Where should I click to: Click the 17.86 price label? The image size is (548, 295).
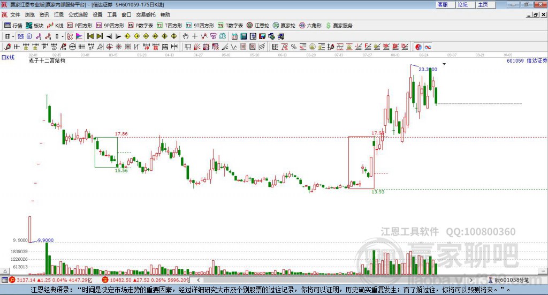121,134
